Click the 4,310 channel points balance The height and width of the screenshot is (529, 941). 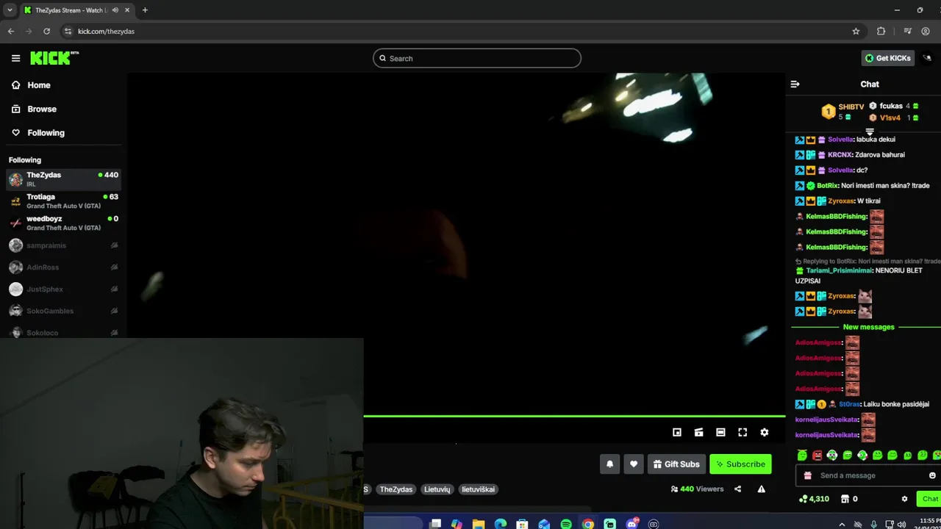[x=814, y=499]
